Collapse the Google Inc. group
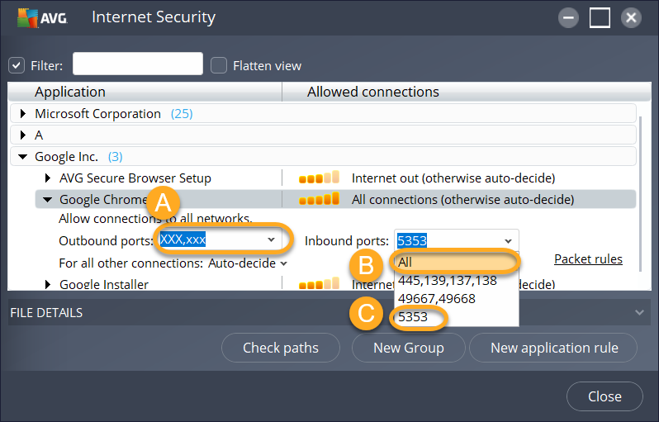The width and height of the screenshot is (659, 422). click(23, 156)
